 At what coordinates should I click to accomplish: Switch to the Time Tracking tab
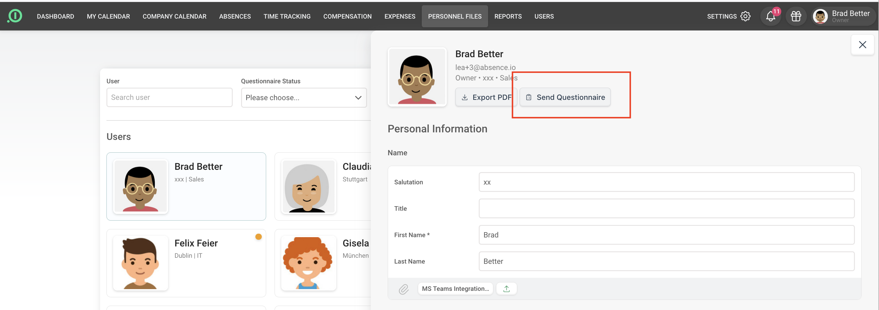click(287, 16)
